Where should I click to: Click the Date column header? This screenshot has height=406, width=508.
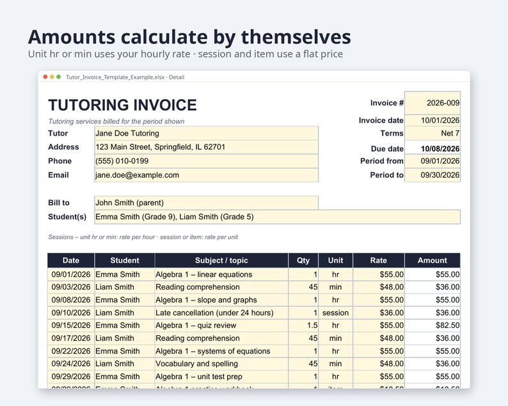click(x=71, y=260)
